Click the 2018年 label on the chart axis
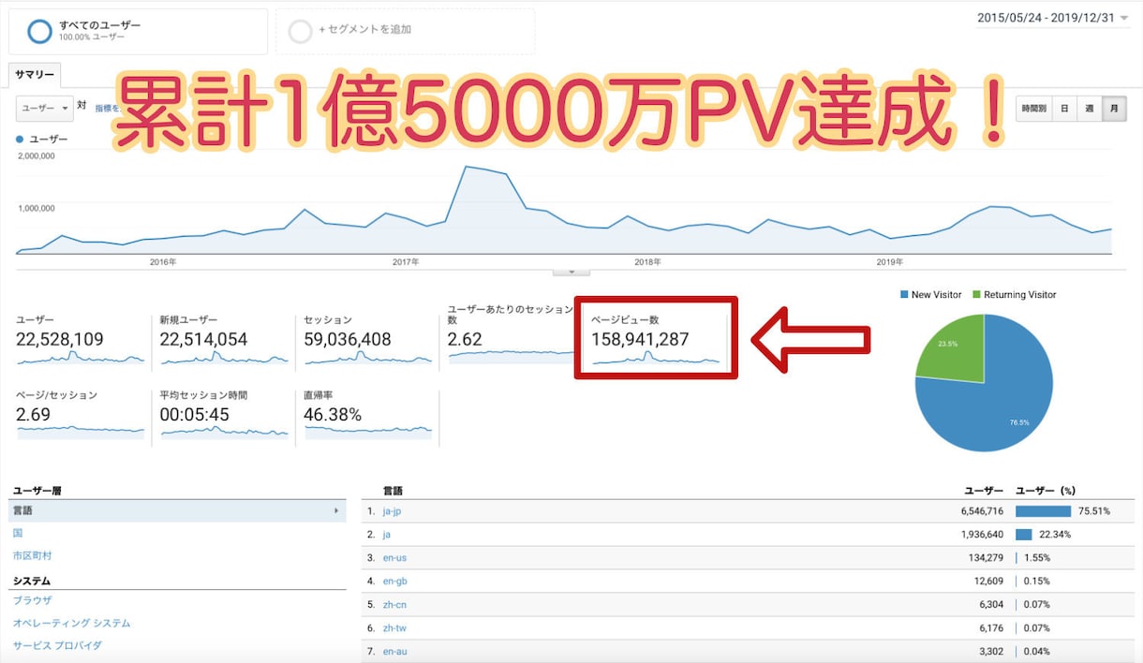This screenshot has height=663, width=1143. pyautogui.click(x=647, y=261)
